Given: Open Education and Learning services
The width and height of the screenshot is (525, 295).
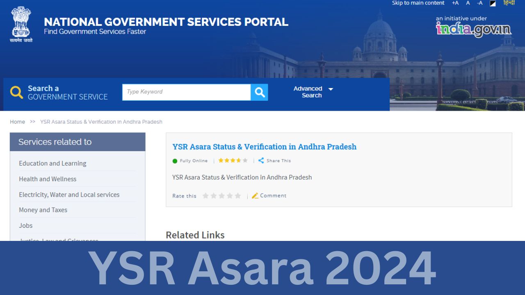Looking at the screenshot, I should point(52,163).
